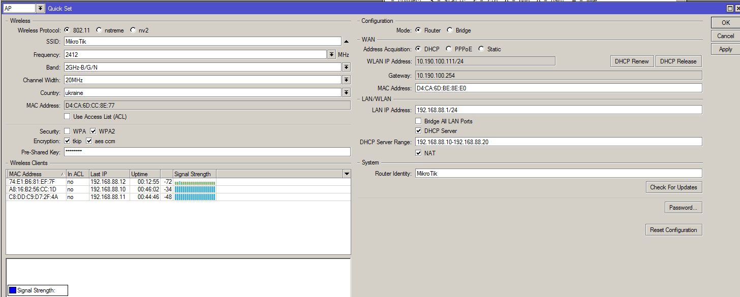Enable Bridge All LAN Ports checkbox
The height and width of the screenshot is (297, 740).
[418, 121]
